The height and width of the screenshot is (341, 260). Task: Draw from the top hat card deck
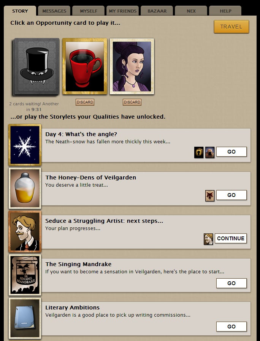[36, 67]
